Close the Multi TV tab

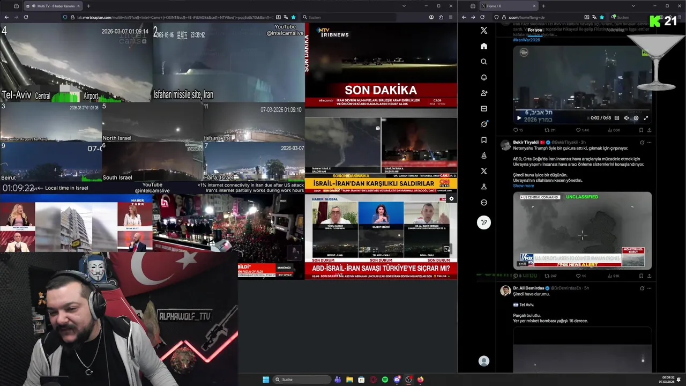click(x=77, y=6)
